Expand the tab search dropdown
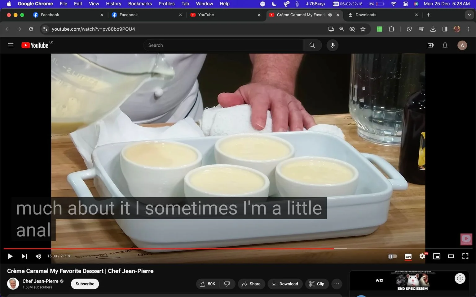476x297 pixels. click(x=469, y=15)
